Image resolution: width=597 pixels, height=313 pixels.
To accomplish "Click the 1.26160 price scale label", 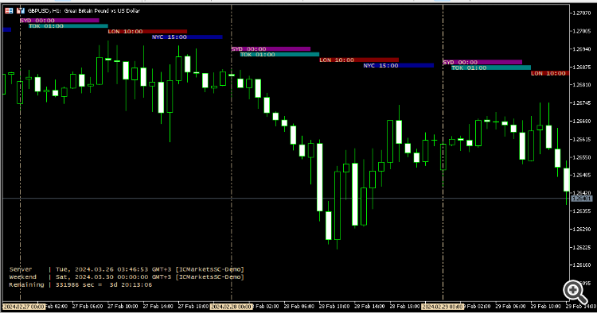I will 581,265.
